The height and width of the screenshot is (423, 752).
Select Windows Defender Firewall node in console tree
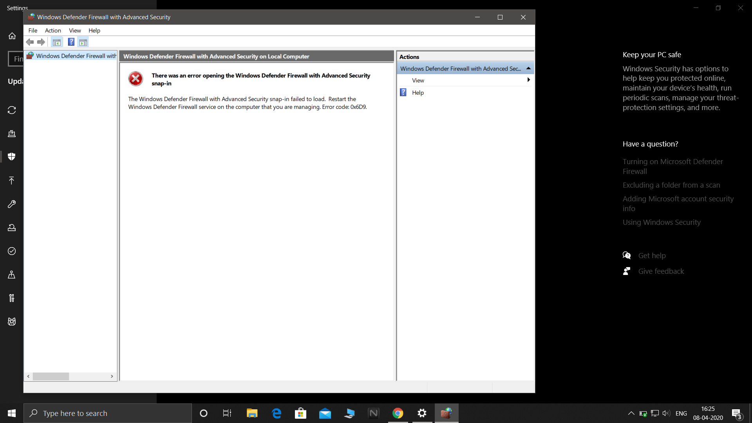[71, 56]
